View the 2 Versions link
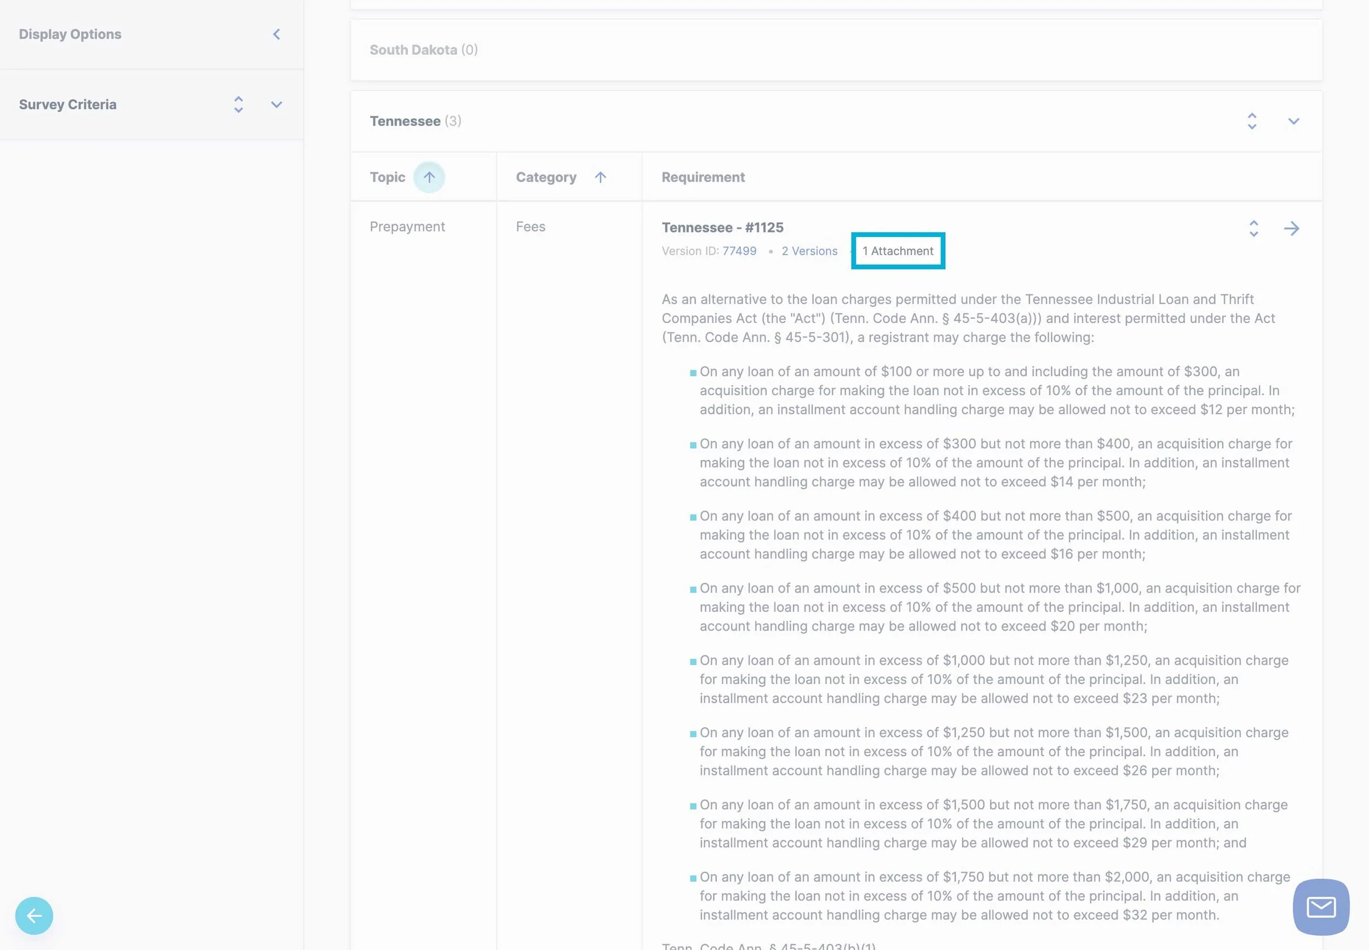Viewport: 1369px width, 950px height. pos(809,251)
